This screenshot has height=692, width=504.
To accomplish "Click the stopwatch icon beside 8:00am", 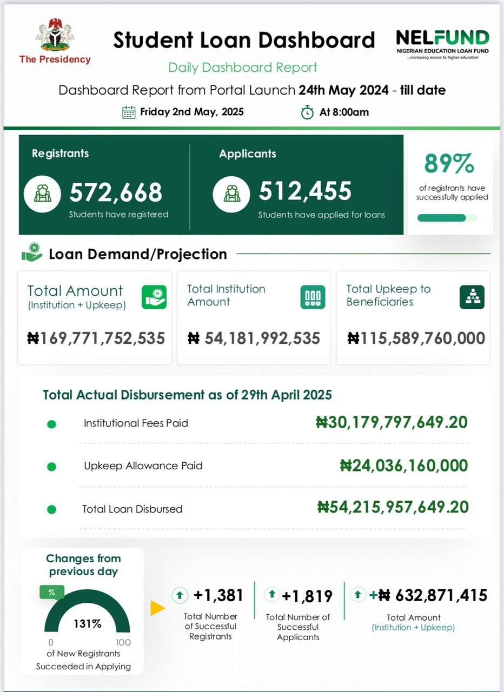I will point(307,112).
